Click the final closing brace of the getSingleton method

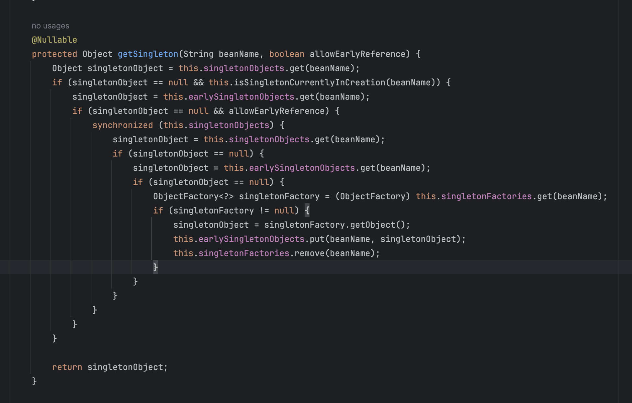point(34,381)
